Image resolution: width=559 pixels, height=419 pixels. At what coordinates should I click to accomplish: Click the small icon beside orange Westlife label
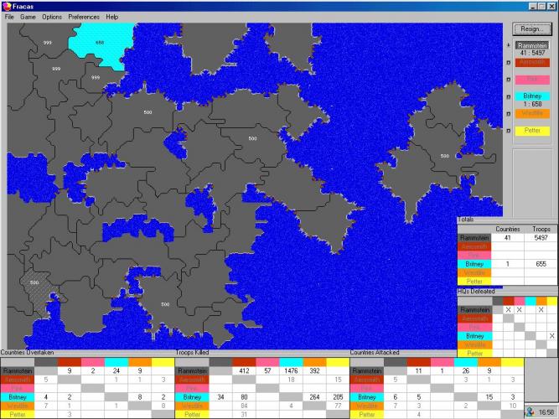click(x=509, y=114)
